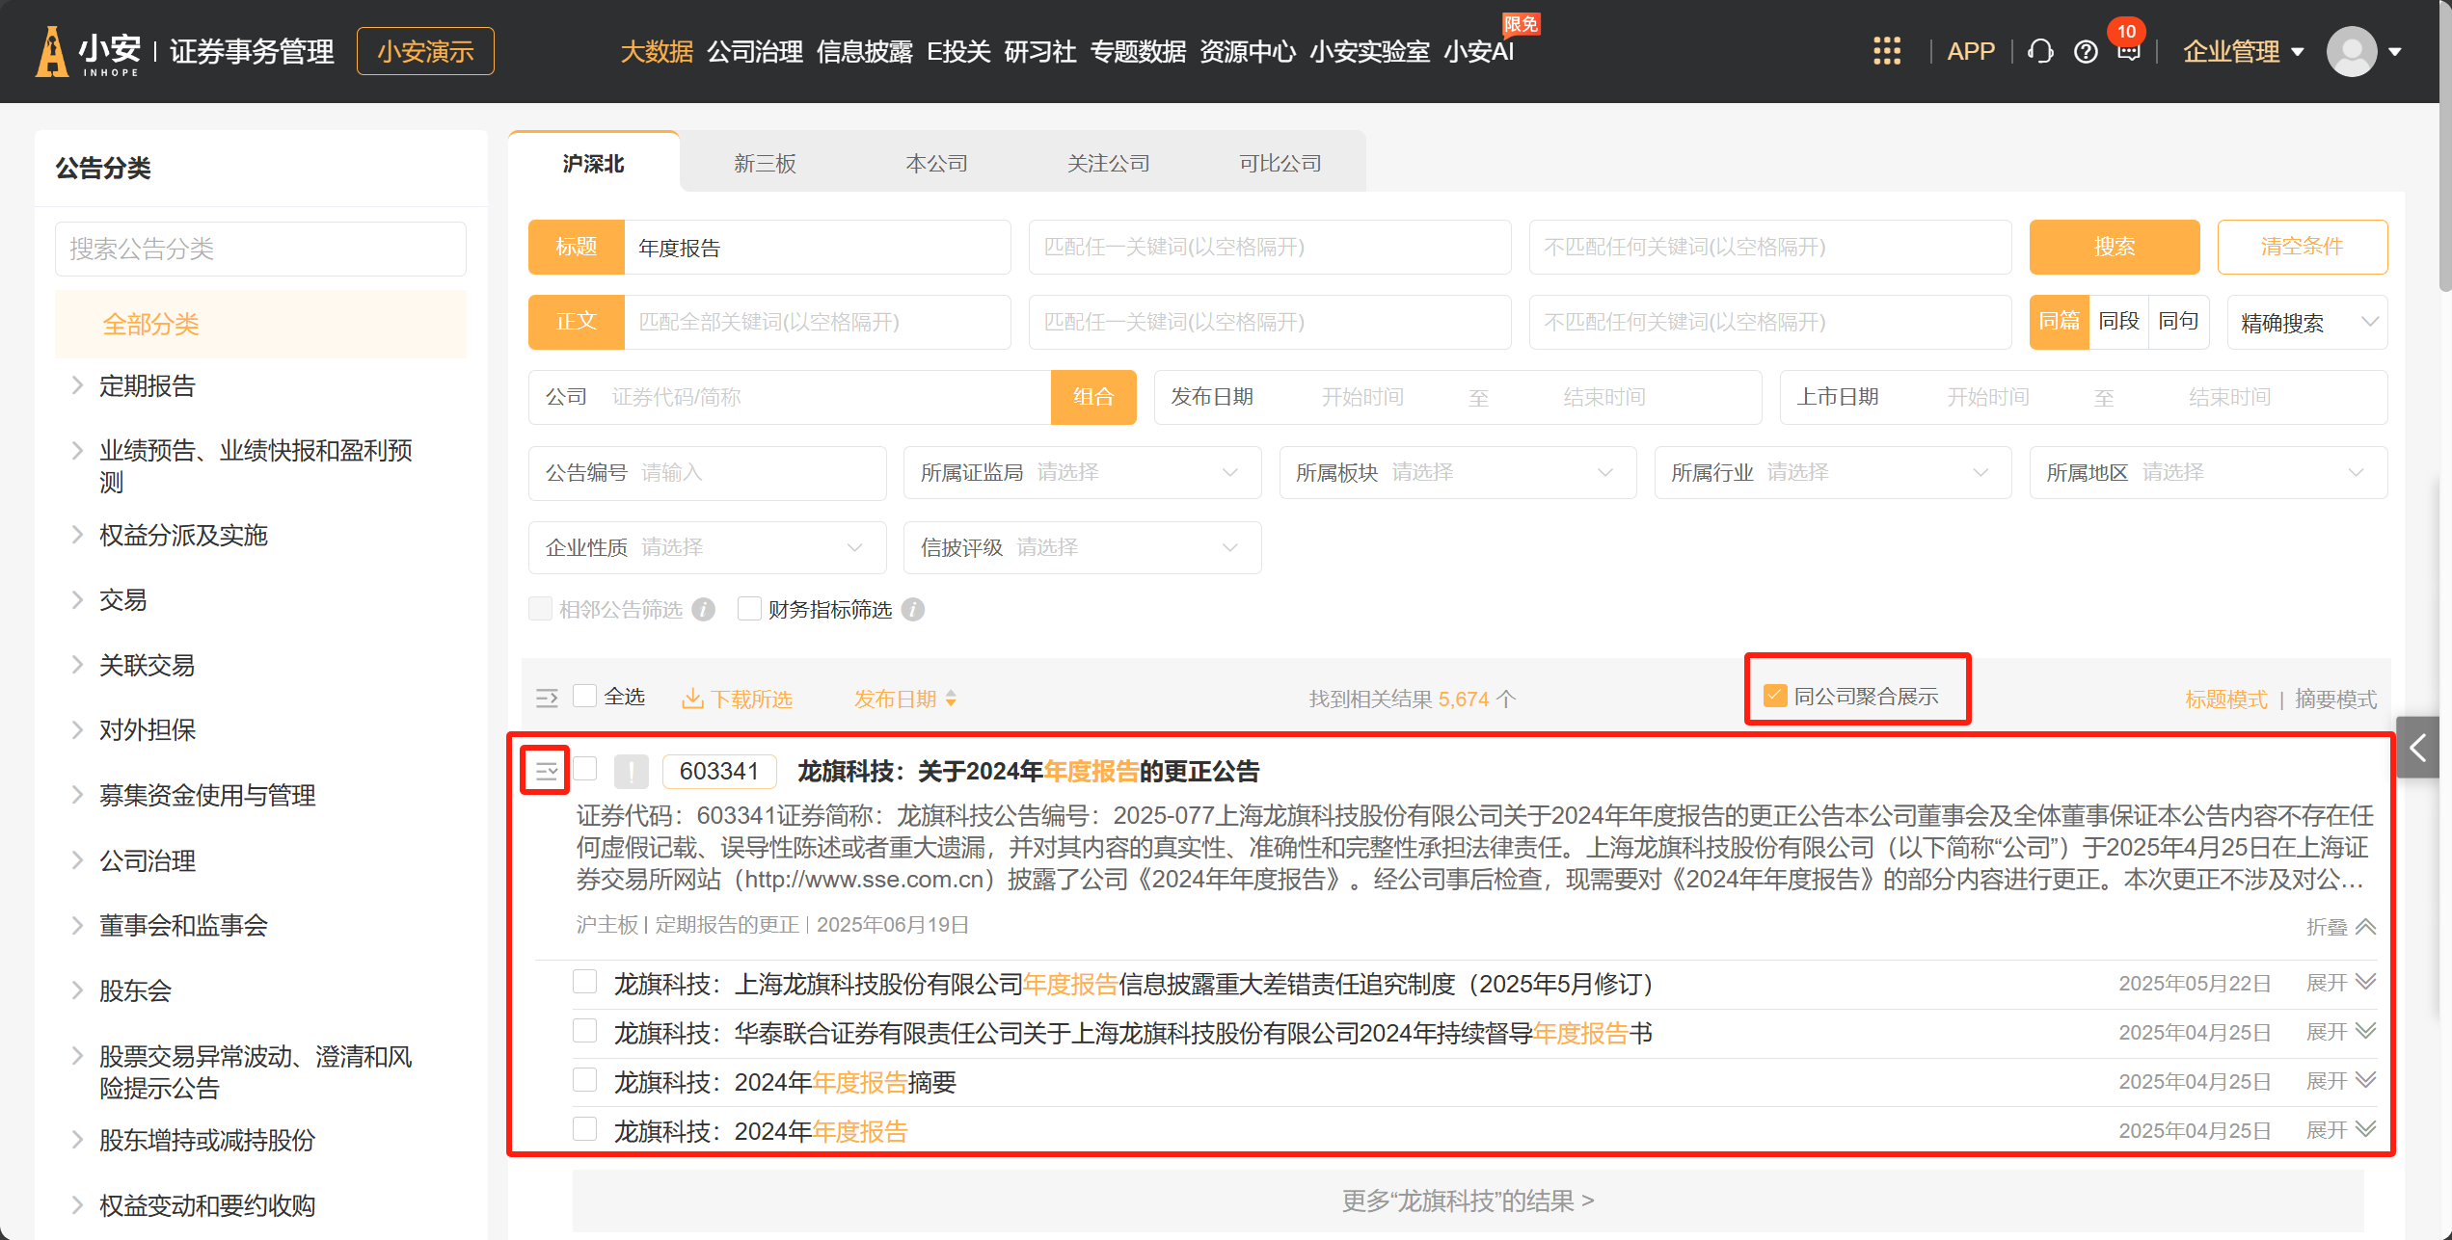2452x1240 pixels.
Task: Click the list toggle icon beside 603341
Action: tap(546, 771)
